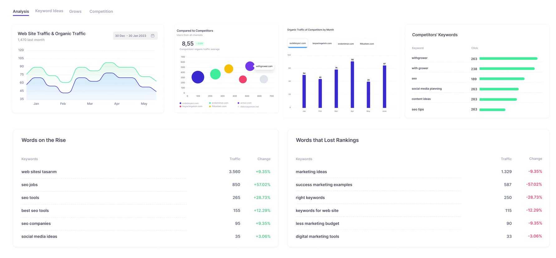Click 'marketing ideas' lost keyword
This screenshot has height=258, width=556.
pos(311,172)
